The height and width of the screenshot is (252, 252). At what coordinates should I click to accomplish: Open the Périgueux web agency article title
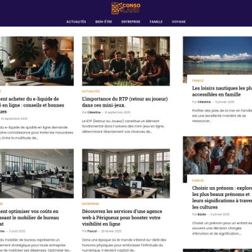coord(122,217)
